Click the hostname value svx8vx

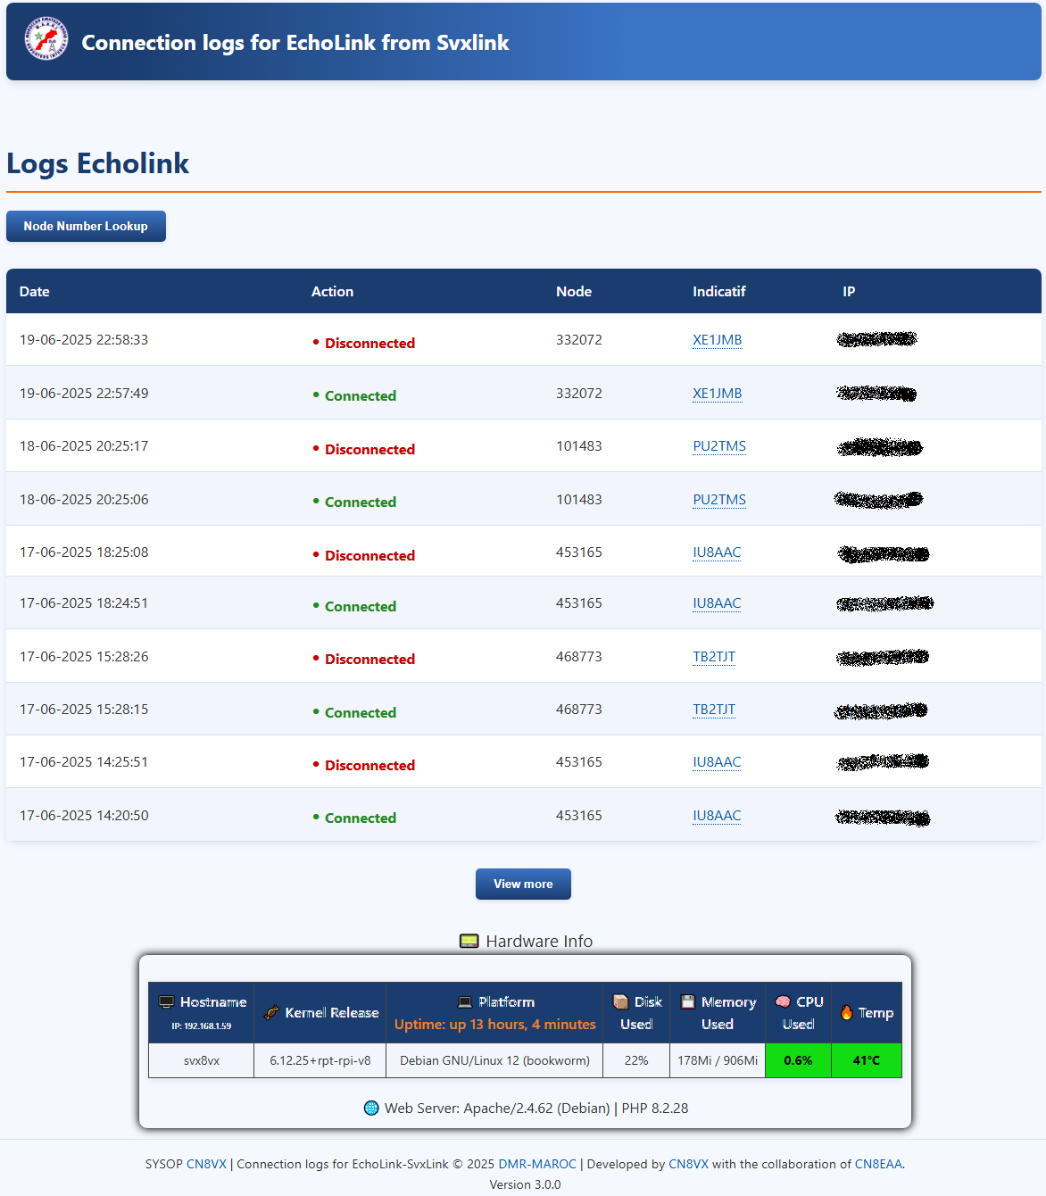click(202, 1060)
